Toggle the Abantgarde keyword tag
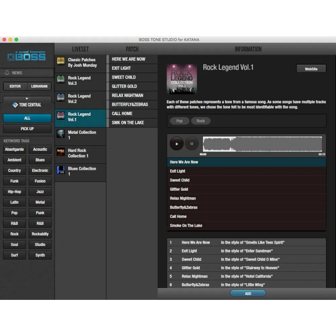Image resolution: width=336 pixels, height=336 pixels. 14,150
